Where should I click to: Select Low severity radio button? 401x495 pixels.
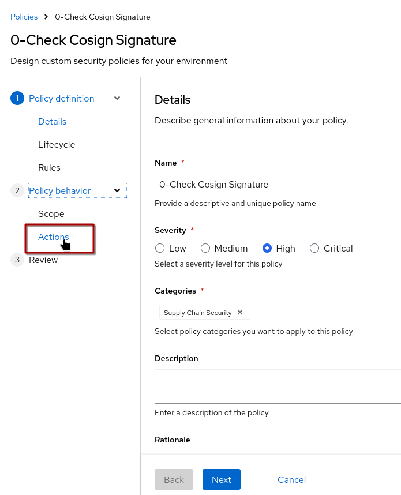160,248
